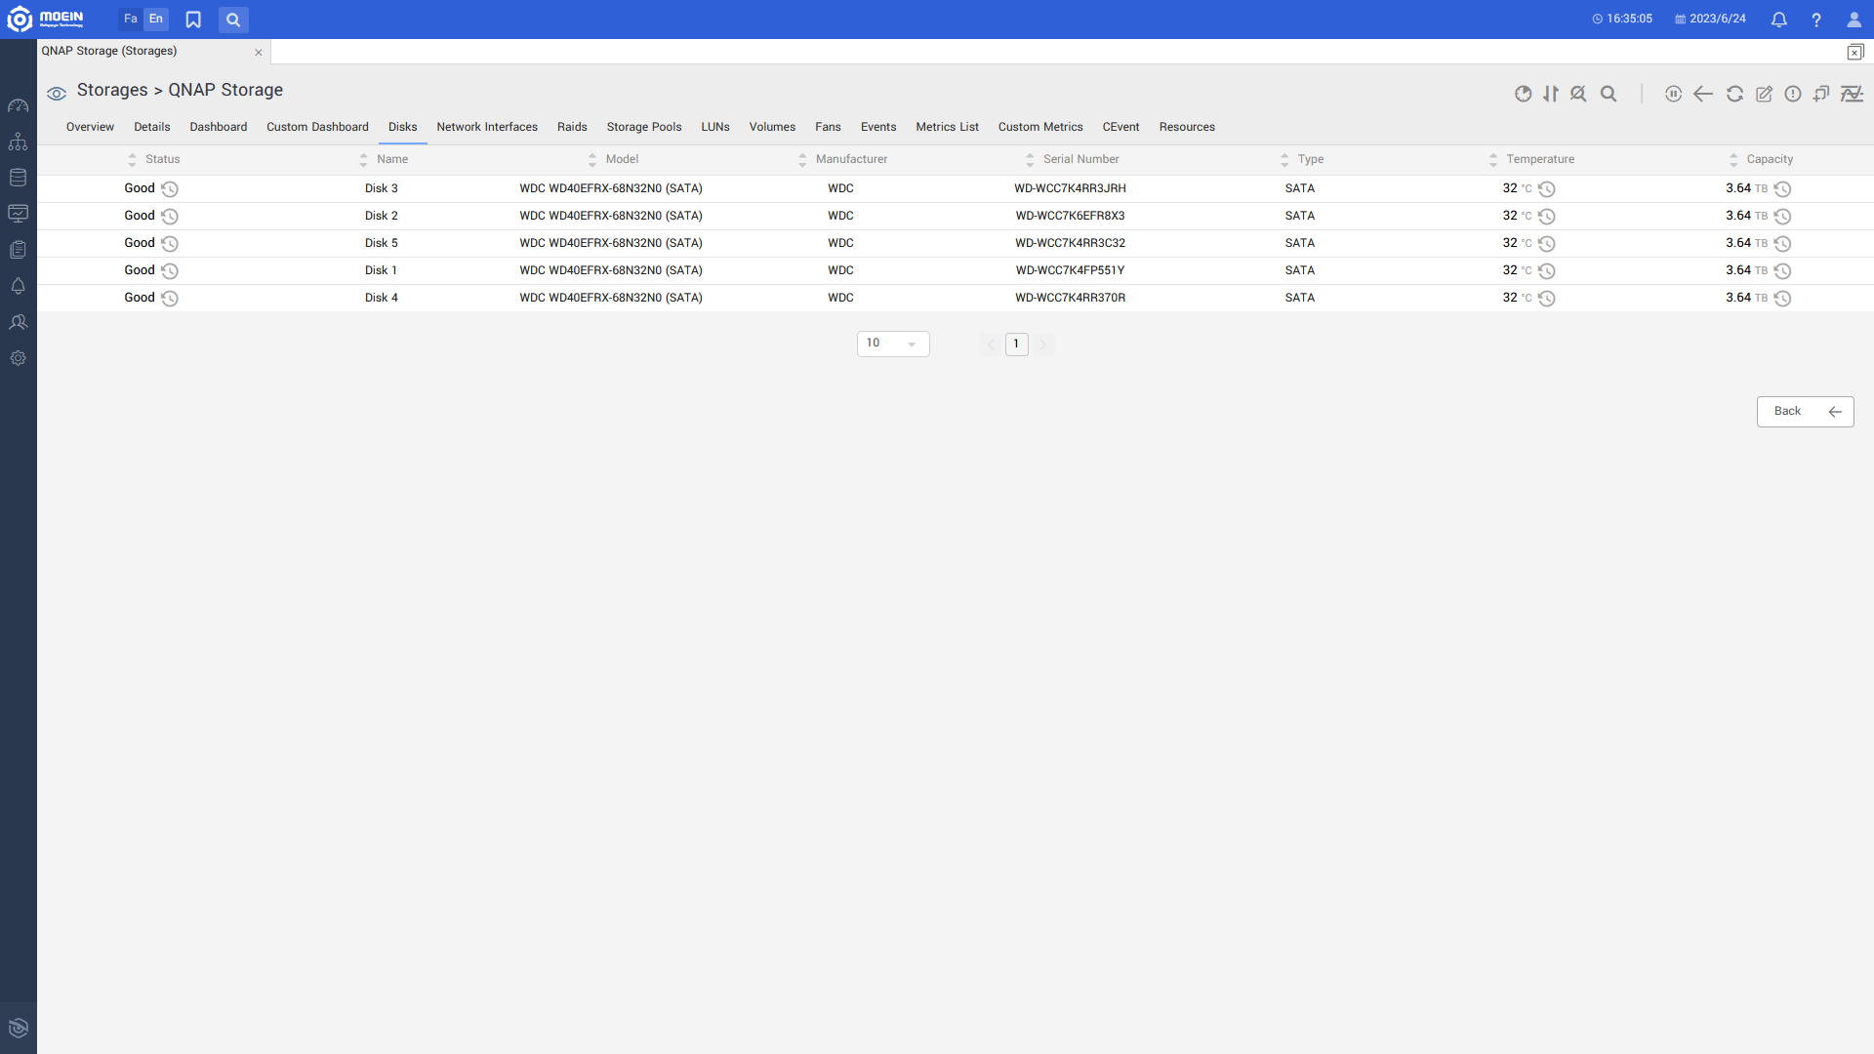The height and width of the screenshot is (1054, 1874).
Task: Open the Network Interfaces tab
Action: [487, 128]
